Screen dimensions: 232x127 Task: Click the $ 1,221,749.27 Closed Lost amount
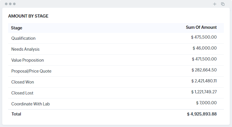point(204,92)
